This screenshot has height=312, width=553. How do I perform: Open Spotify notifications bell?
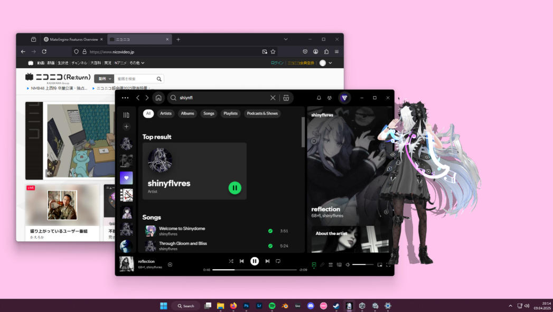pyautogui.click(x=319, y=98)
